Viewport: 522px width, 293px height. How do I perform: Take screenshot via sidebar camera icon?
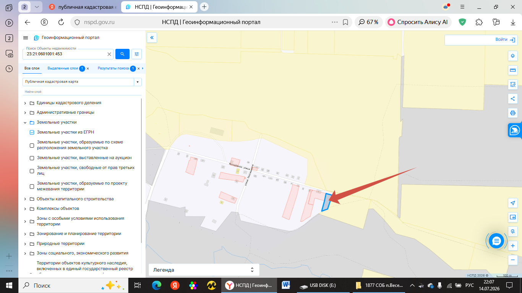click(x=9, y=54)
